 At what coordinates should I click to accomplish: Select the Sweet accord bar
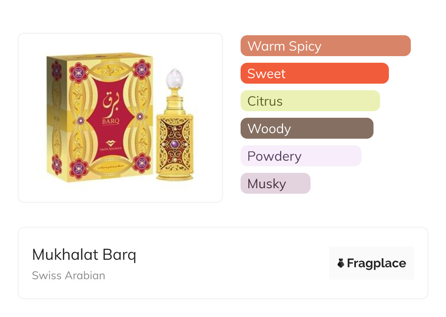(314, 73)
